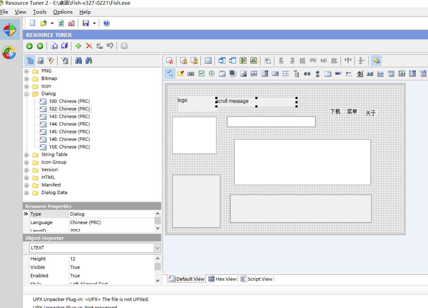Viewport: 428px width, 308px height.
Task: Click the green up arrow icon
Action: point(40,46)
